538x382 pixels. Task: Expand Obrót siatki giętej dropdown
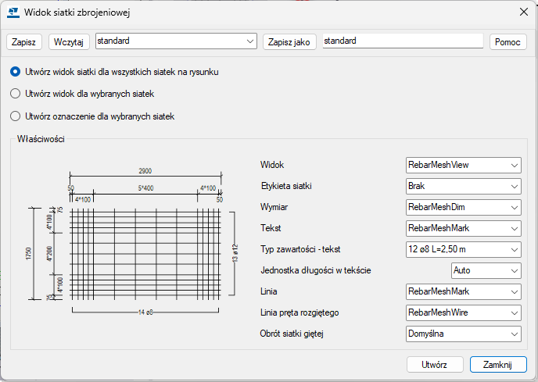pyautogui.click(x=463, y=334)
